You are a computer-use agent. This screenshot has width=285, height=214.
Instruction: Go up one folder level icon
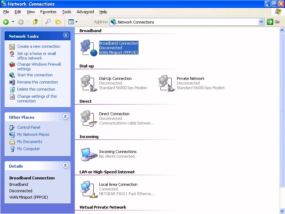click(x=35, y=22)
